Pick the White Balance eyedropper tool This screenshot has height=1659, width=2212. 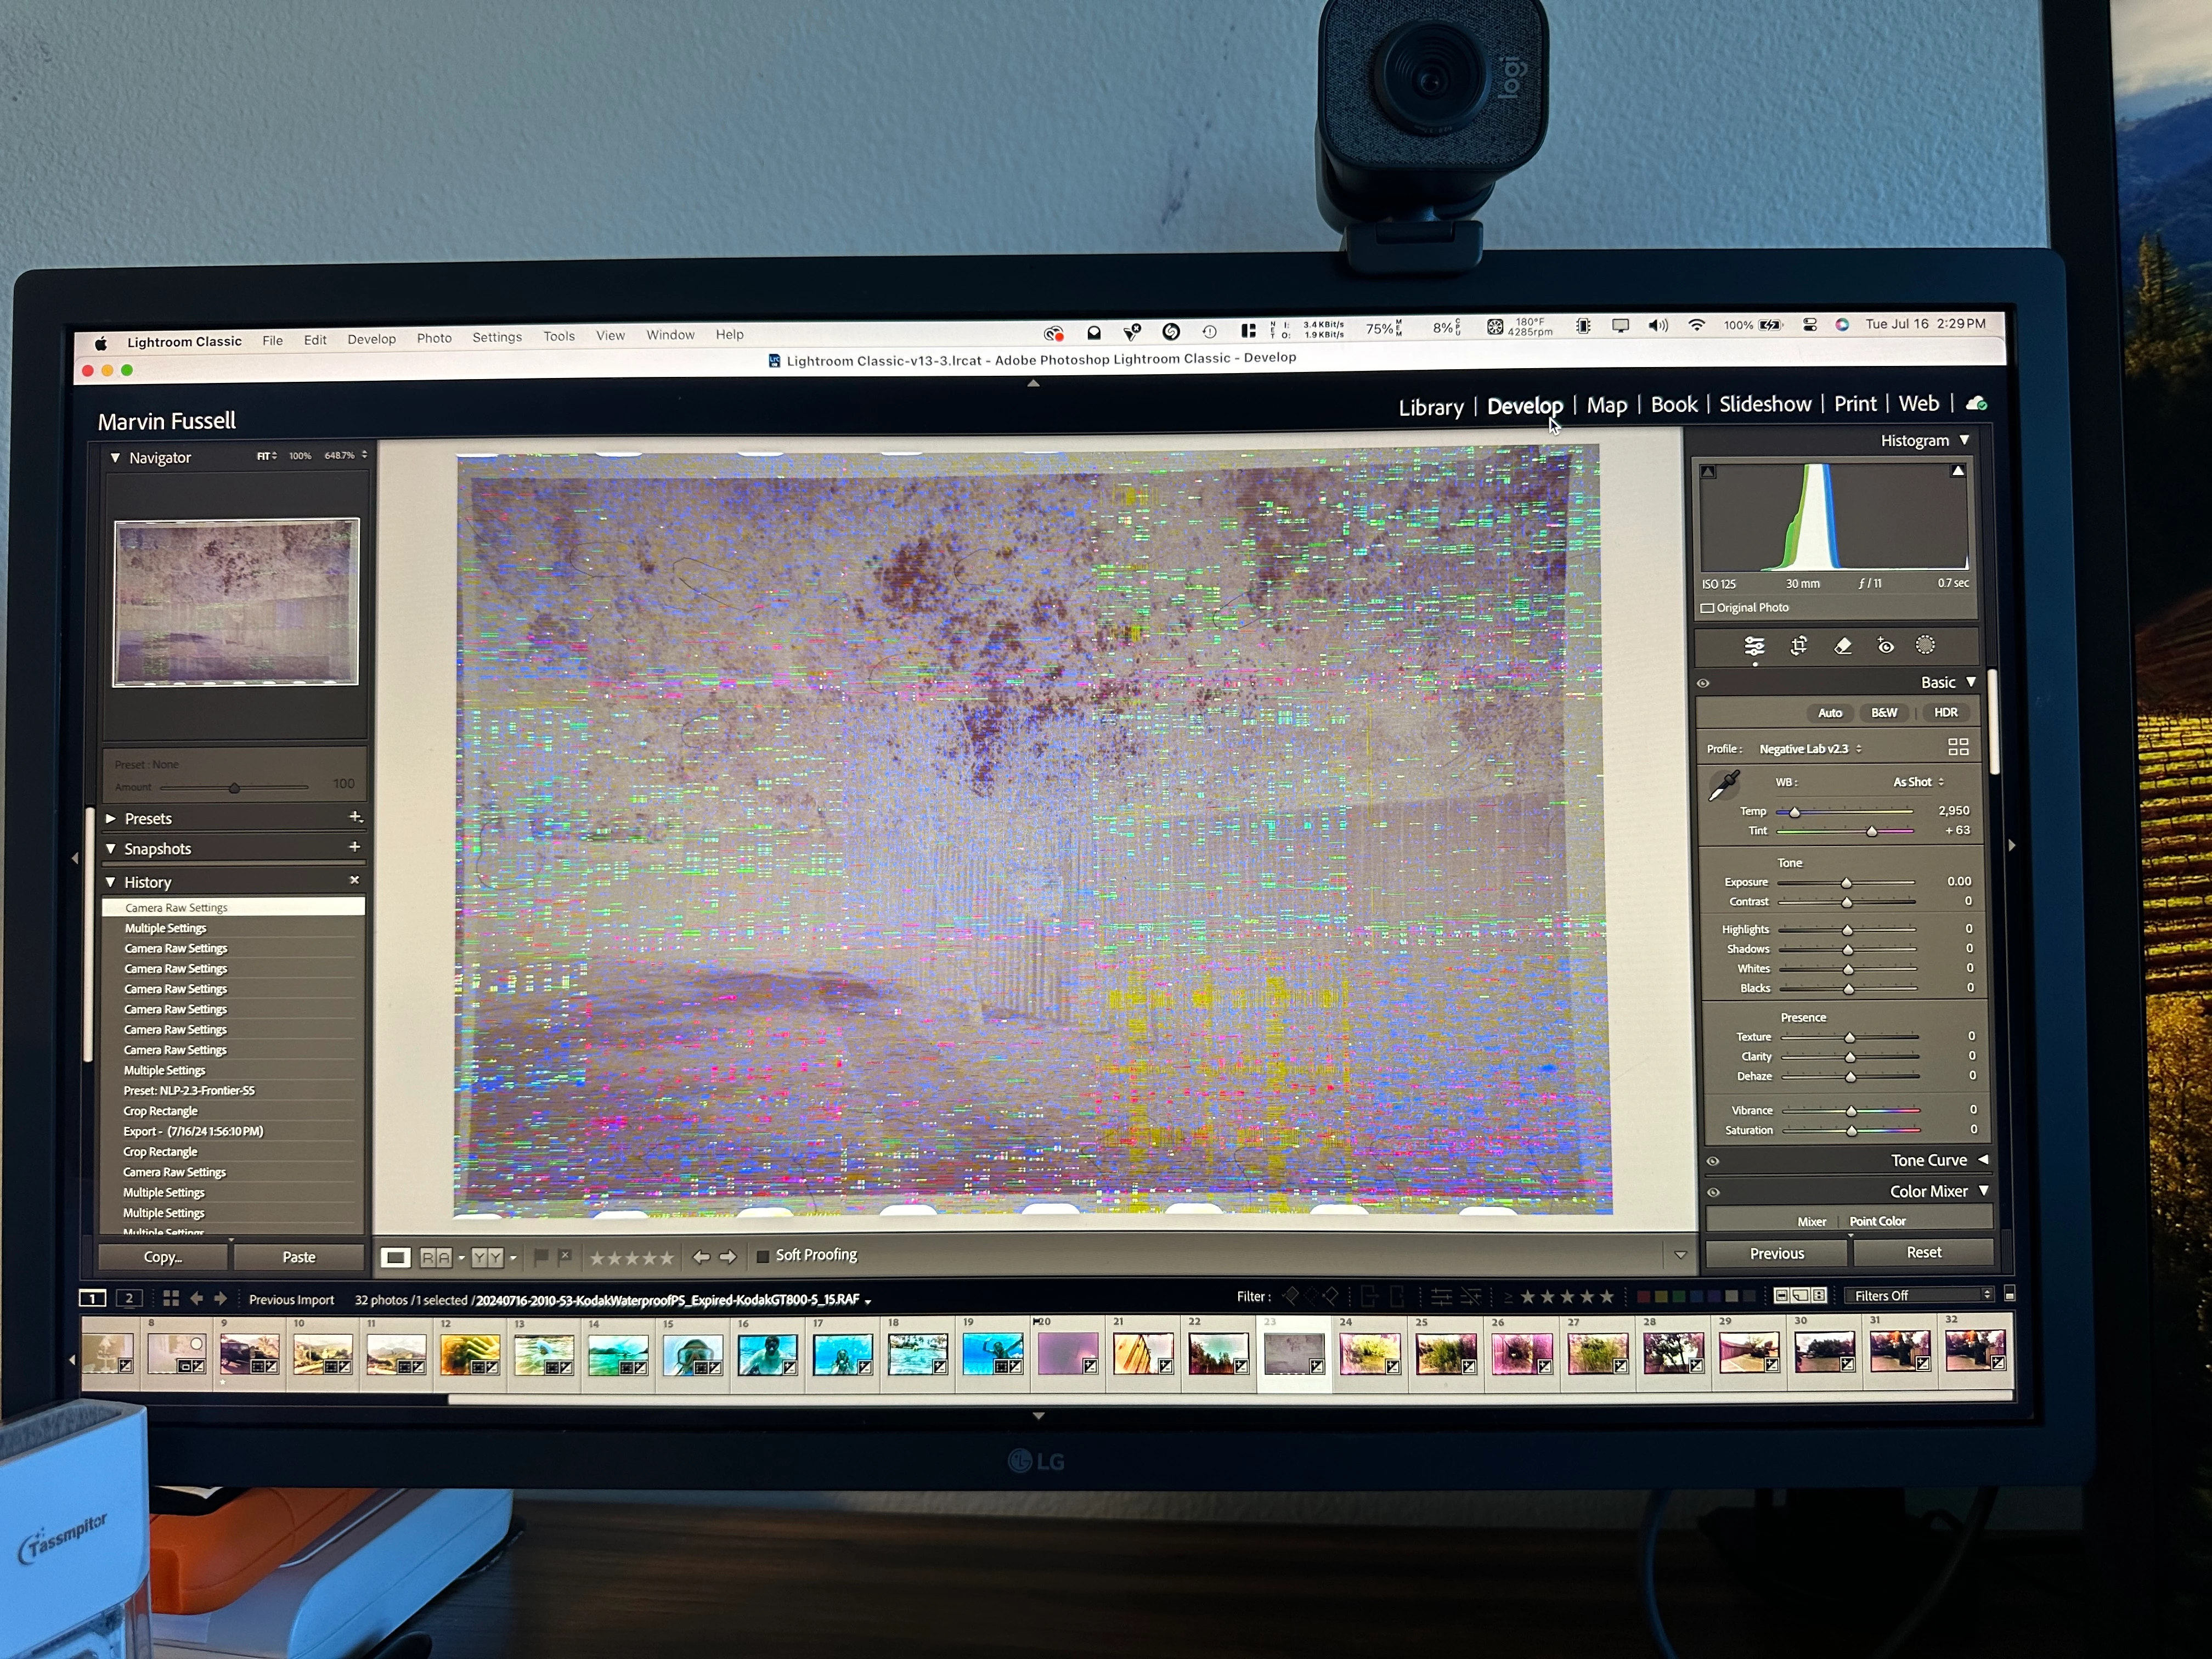1724,786
